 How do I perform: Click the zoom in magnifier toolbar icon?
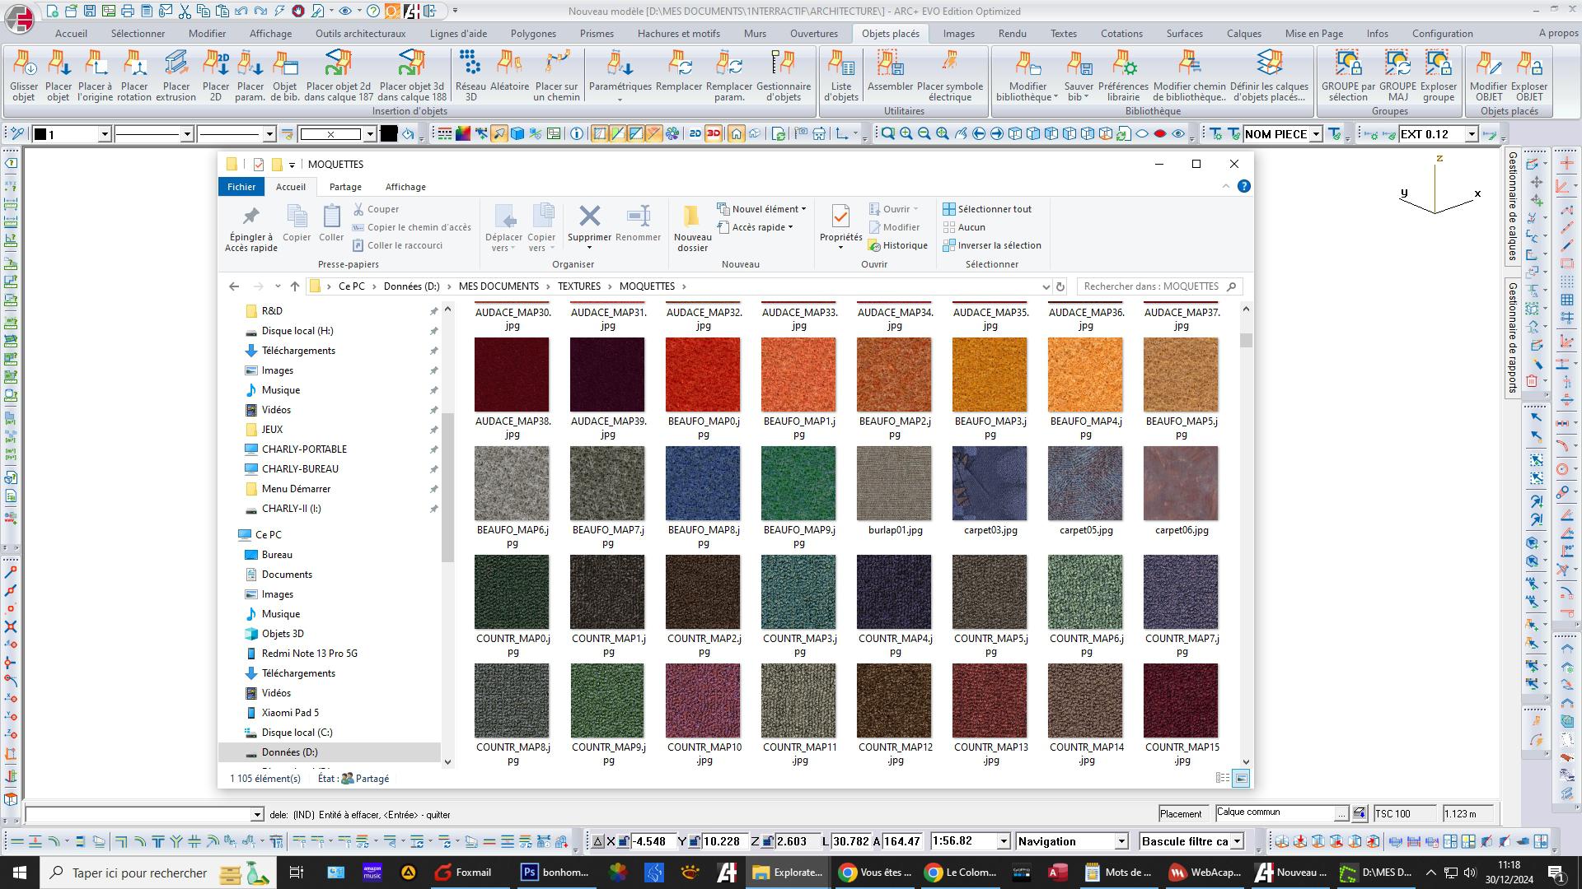click(x=906, y=134)
